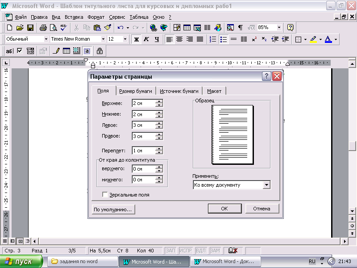
Task: Click the font color A swatch
Action: (328, 39)
